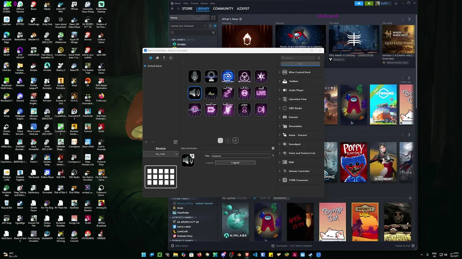Open the Poppy Playtime game thumbnail
This screenshot has height=259, width=462.
point(354,162)
